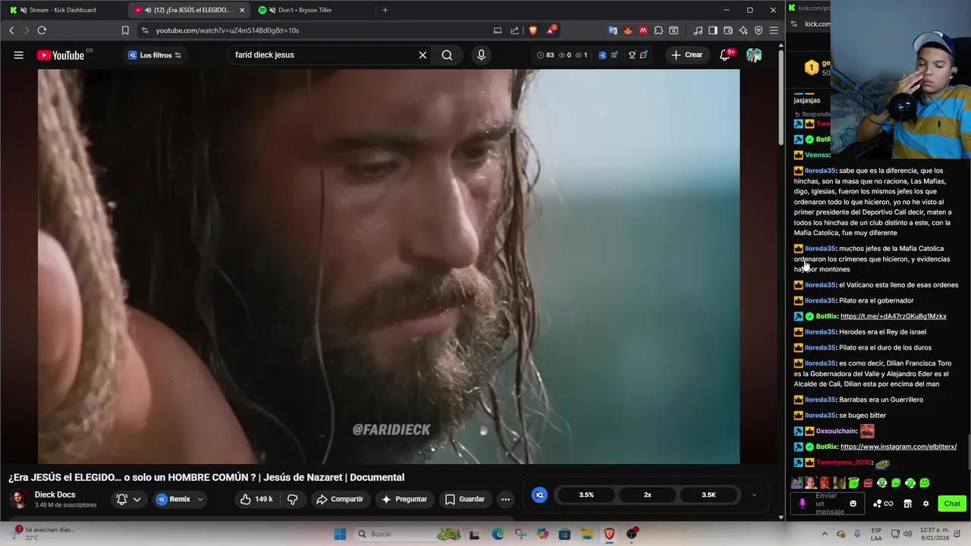Open account avatar menu on YouTube
This screenshot has width=971, height=546.
[754, 55]
